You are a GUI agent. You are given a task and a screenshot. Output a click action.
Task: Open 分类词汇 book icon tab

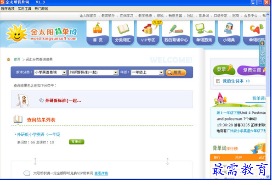(123, 33)
